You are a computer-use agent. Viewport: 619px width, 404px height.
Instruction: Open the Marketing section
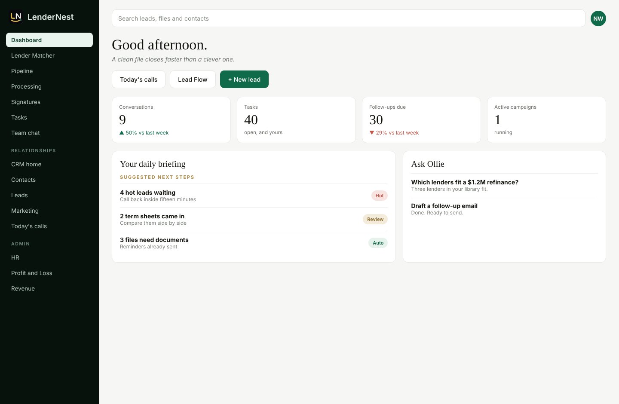point(49,211)
